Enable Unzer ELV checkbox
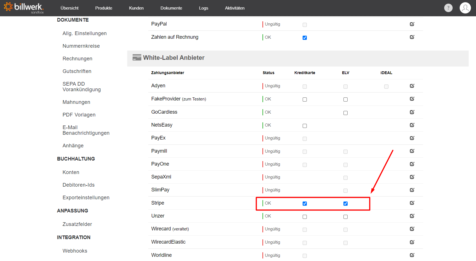Viewport: 476px width, 261px height. pos(345,217)
